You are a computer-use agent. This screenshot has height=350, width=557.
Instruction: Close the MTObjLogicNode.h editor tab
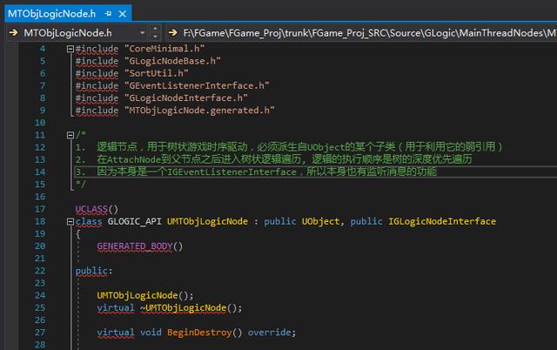(x=121, y=14)
